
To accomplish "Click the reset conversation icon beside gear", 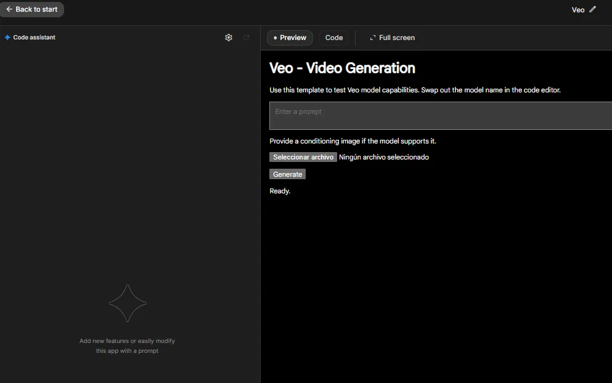I will tap(247, 38).
